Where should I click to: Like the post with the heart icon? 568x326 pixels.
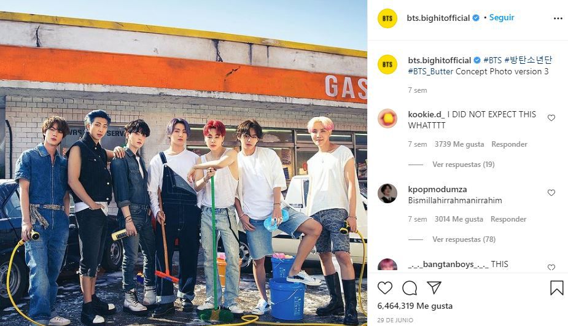coord(384,288)
